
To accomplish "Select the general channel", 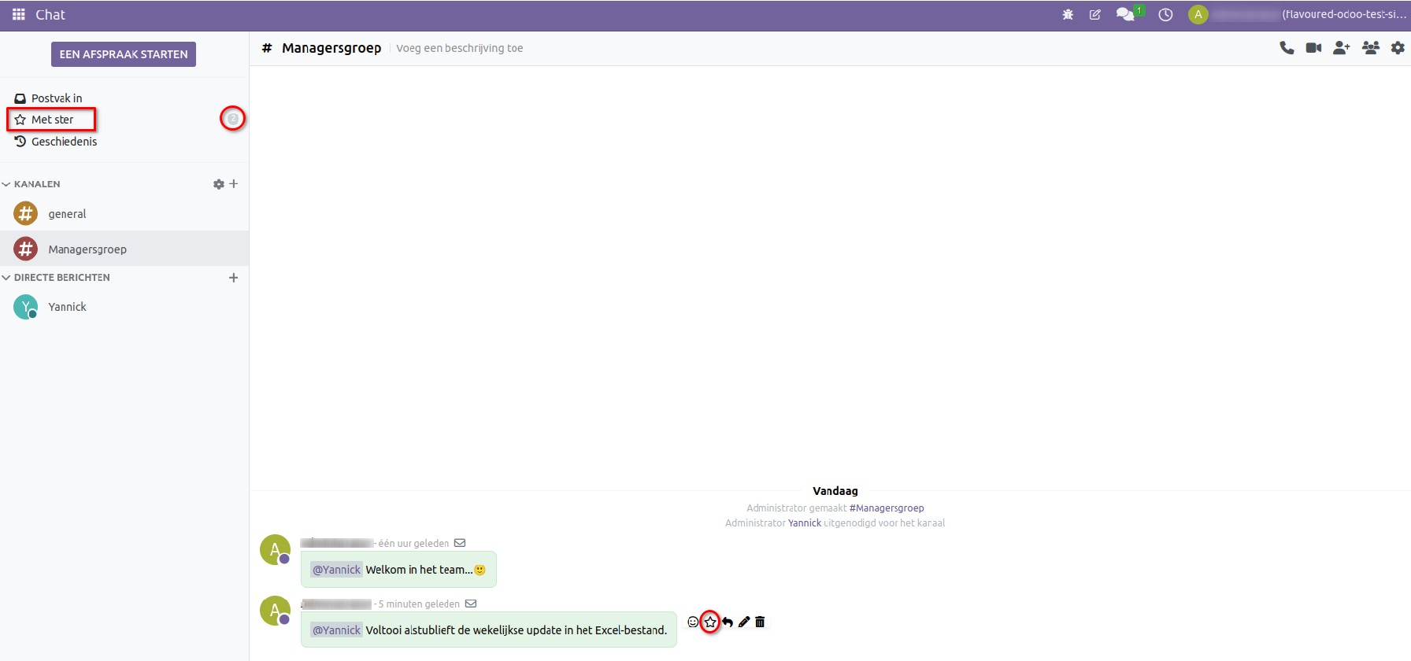I will [124, 213].
